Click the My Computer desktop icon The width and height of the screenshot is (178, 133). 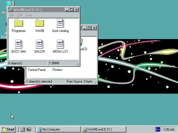coord(10,4)
